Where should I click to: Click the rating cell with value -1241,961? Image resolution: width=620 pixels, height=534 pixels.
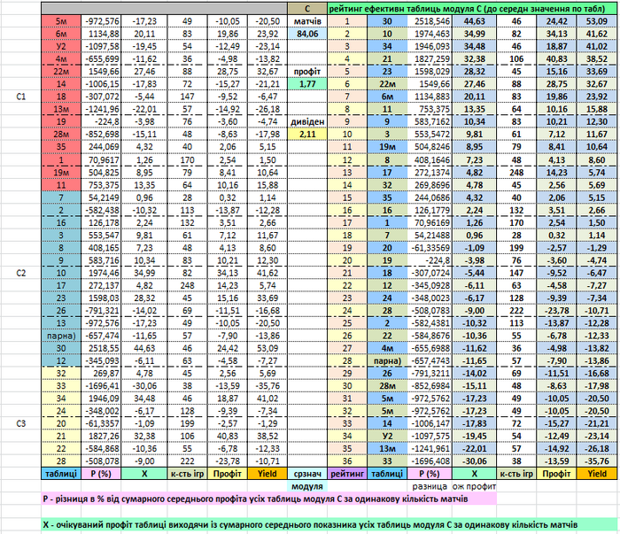tap(430, 449)
